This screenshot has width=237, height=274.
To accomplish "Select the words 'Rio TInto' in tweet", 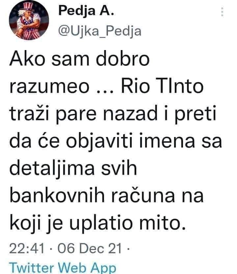I will pos(162,86).
